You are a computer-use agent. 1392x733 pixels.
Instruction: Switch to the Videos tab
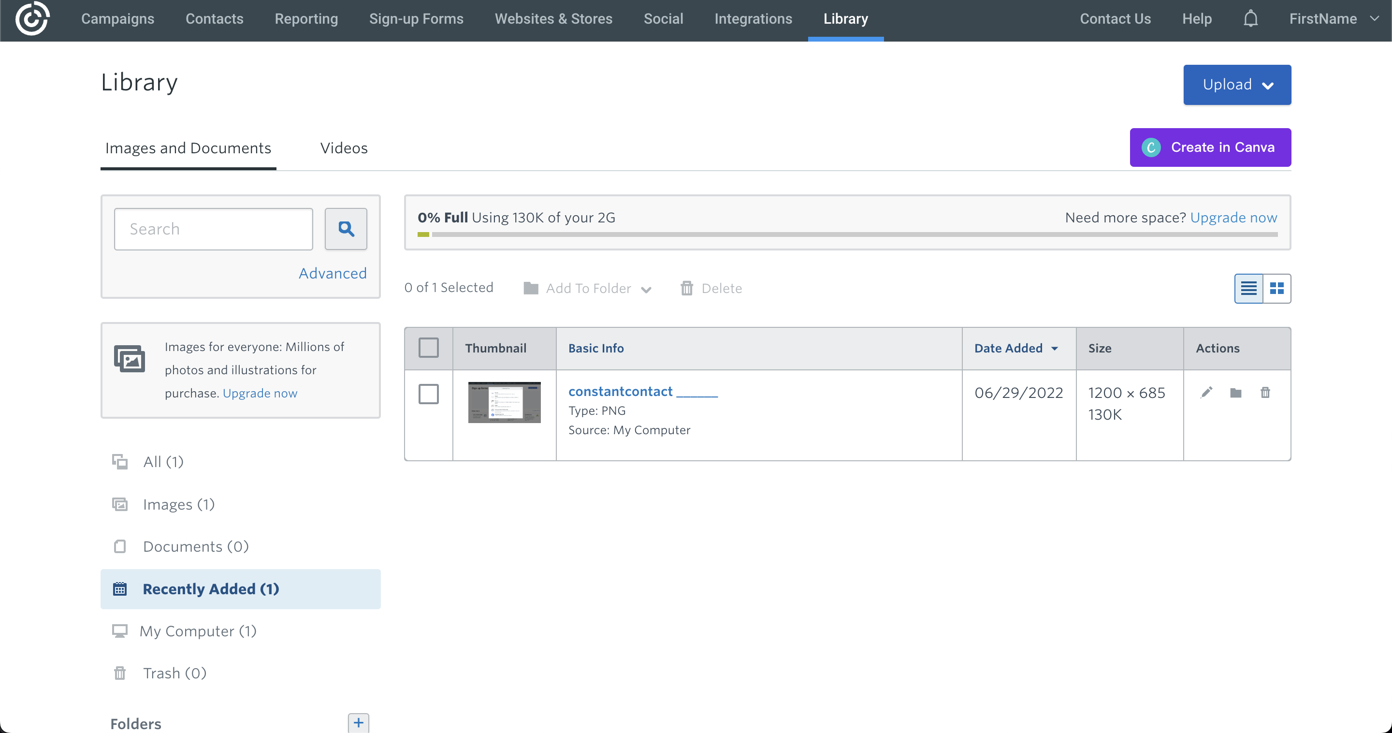[343, 148]
